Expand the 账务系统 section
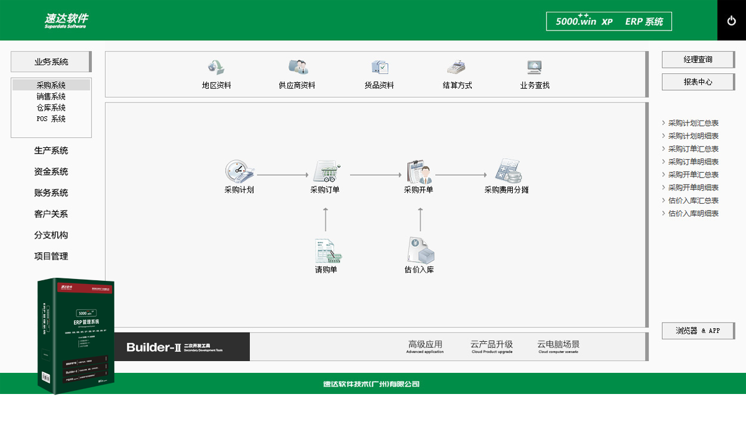The height and width of the screenshot is (435, 746). [x=51, y=193]
